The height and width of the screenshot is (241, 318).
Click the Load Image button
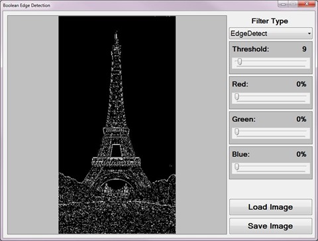tap(270, 207)
